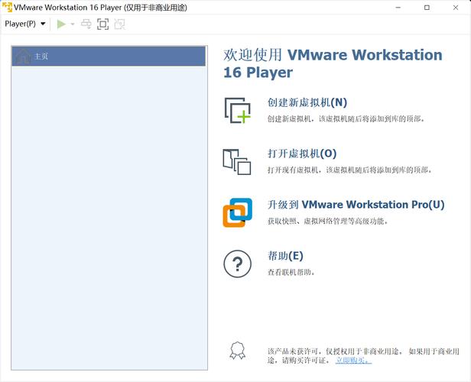Close the VMware Player window
Image resolution: width=471 pixels, height=382 pixels.
pos(456,8)
